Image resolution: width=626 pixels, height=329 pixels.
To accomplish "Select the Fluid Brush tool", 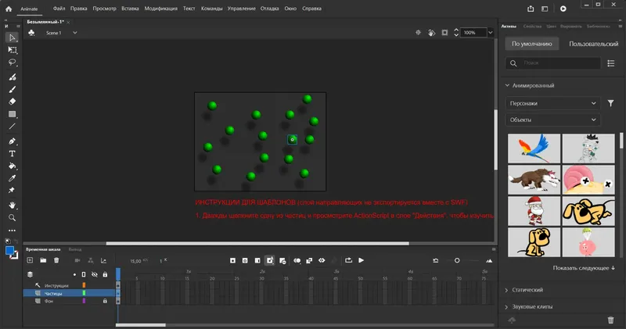I will (13, 77).
